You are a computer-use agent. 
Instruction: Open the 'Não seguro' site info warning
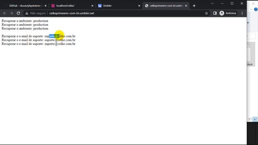35,13
